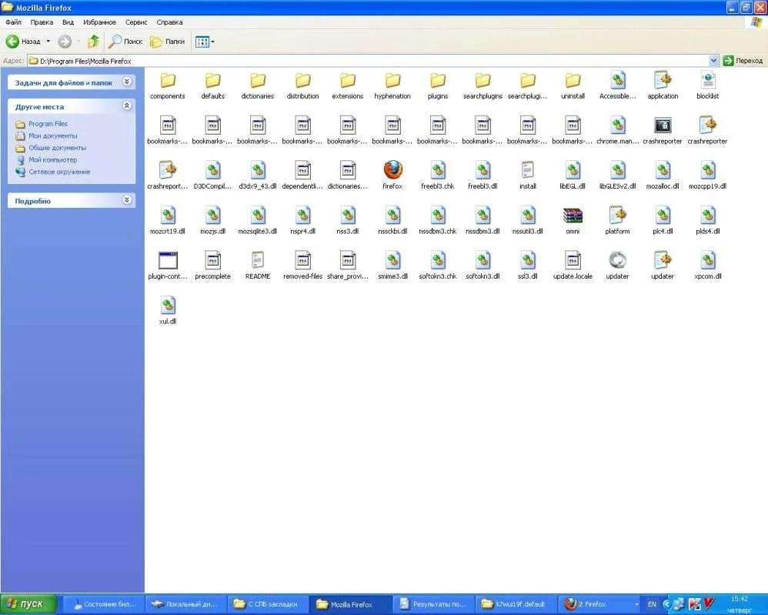The width and height of the screenshot is (768, 615).
Task: Open the back history dropdown arrow
Action: point(48,42)
